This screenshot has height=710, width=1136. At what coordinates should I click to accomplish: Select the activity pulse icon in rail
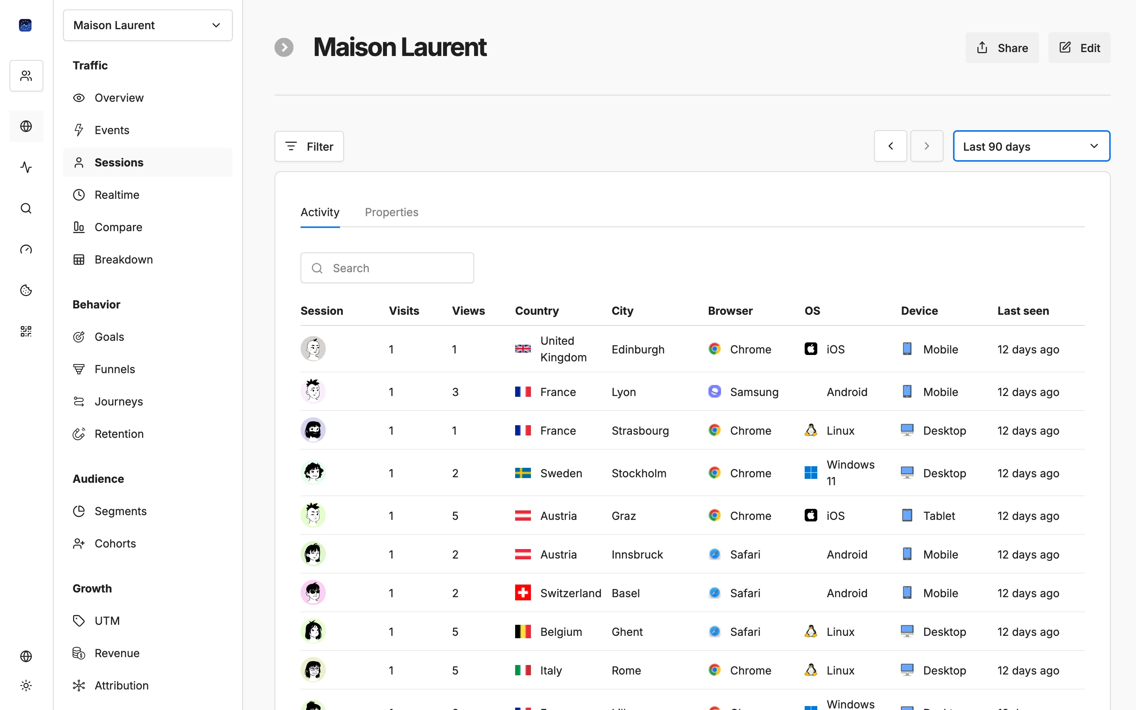point(26,167)
